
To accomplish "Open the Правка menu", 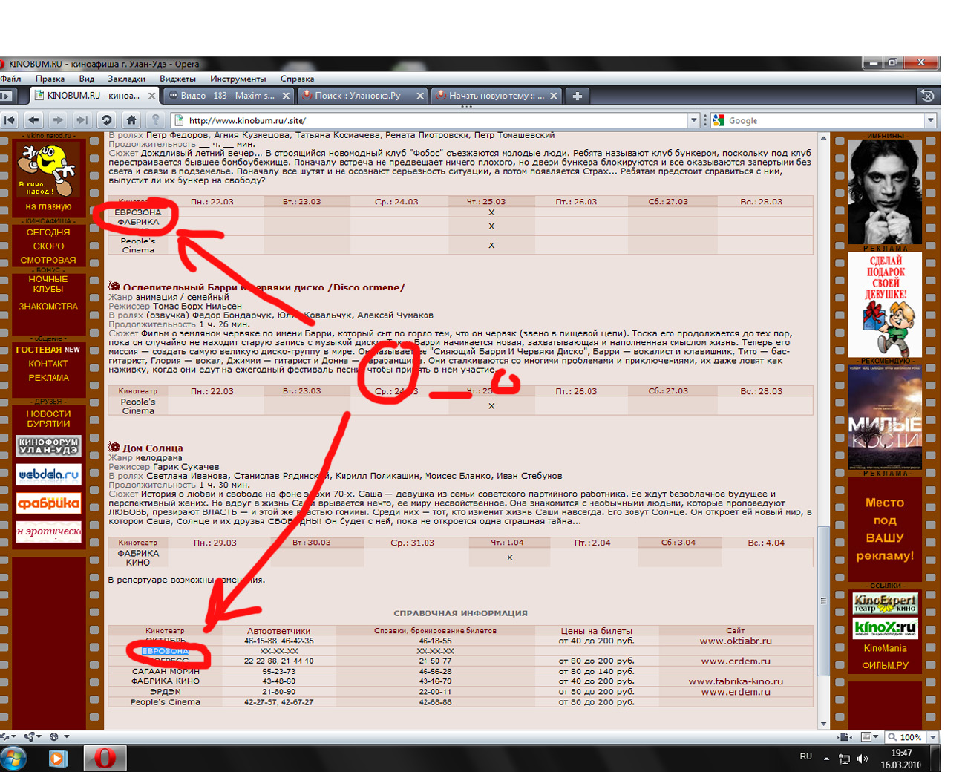I will tap(50, 79).
